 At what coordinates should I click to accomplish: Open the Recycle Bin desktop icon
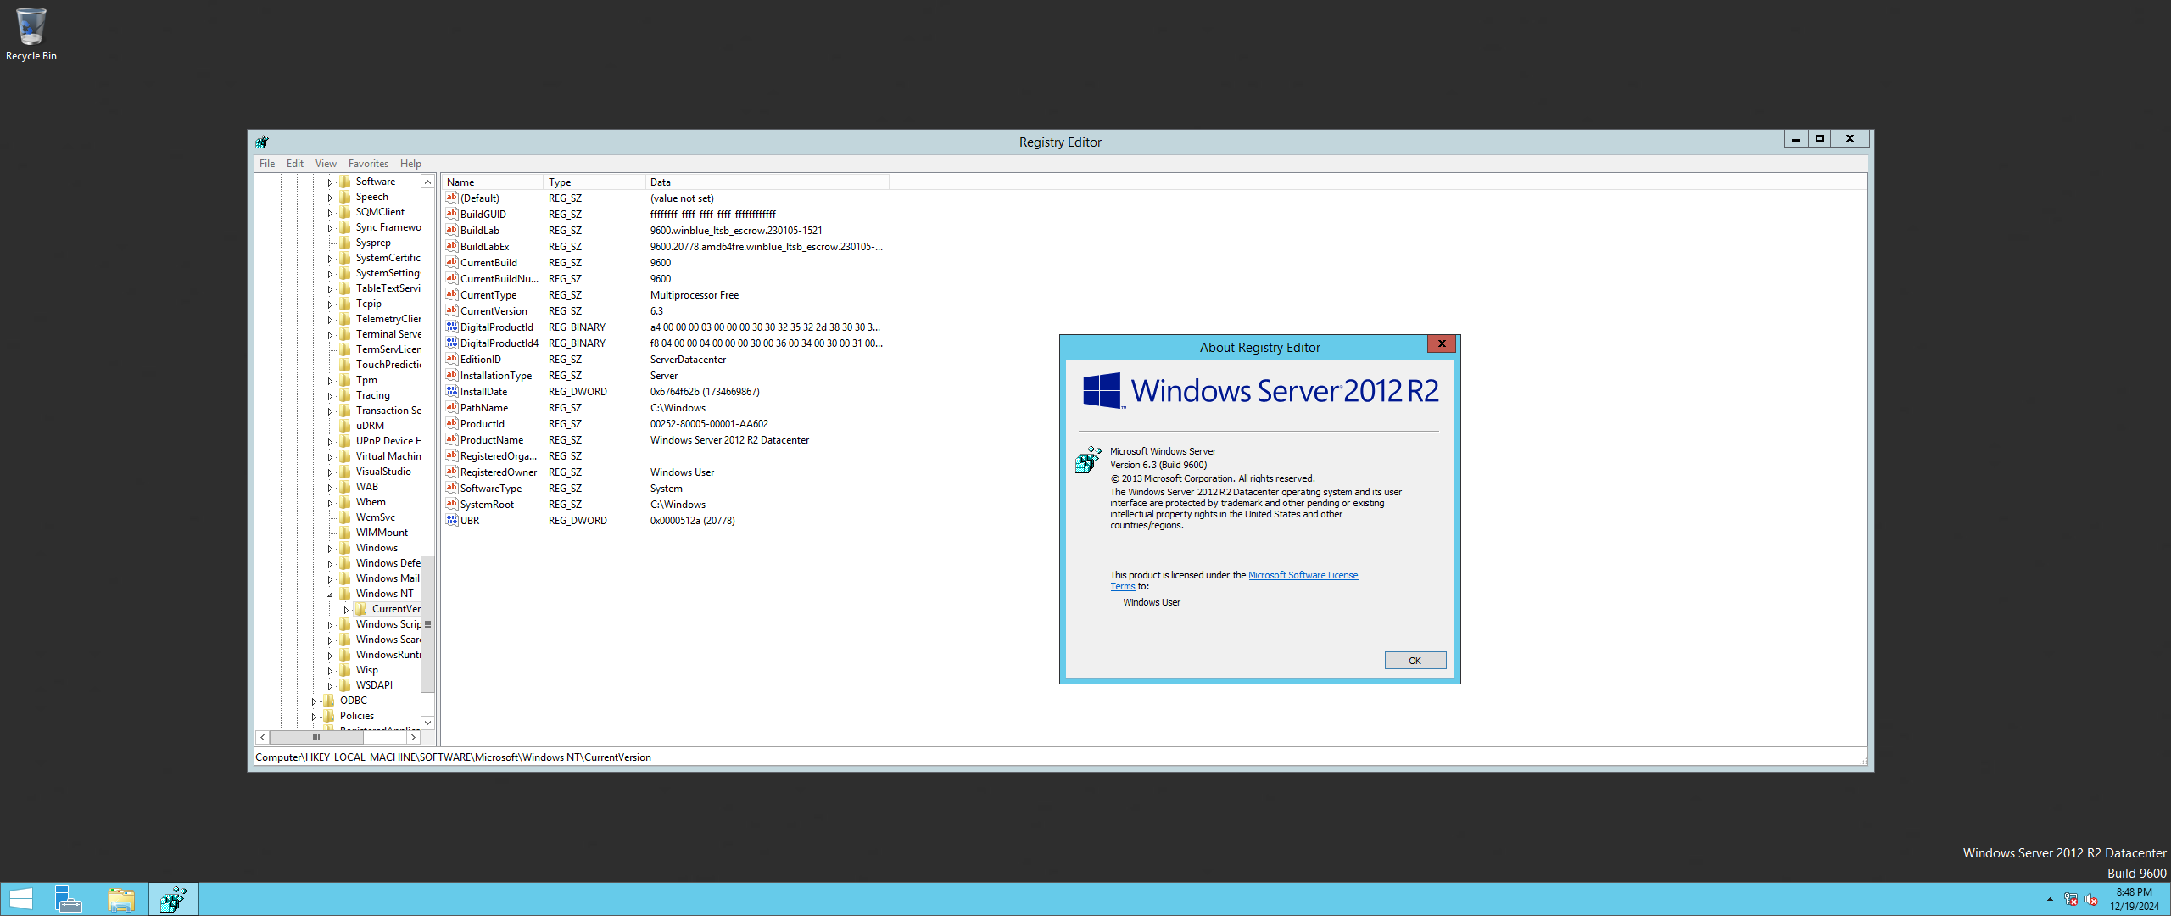click(x=31, y=34)
